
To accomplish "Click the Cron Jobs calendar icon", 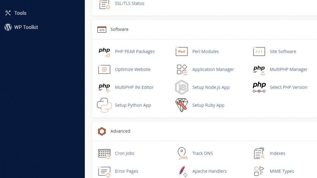I will point(104,154).
